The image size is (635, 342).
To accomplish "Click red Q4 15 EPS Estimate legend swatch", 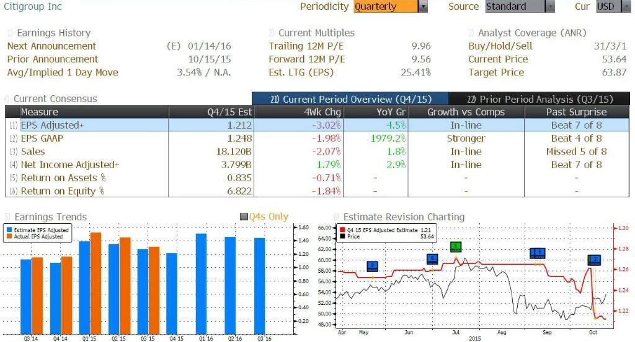I will click(x=342, y=229).
